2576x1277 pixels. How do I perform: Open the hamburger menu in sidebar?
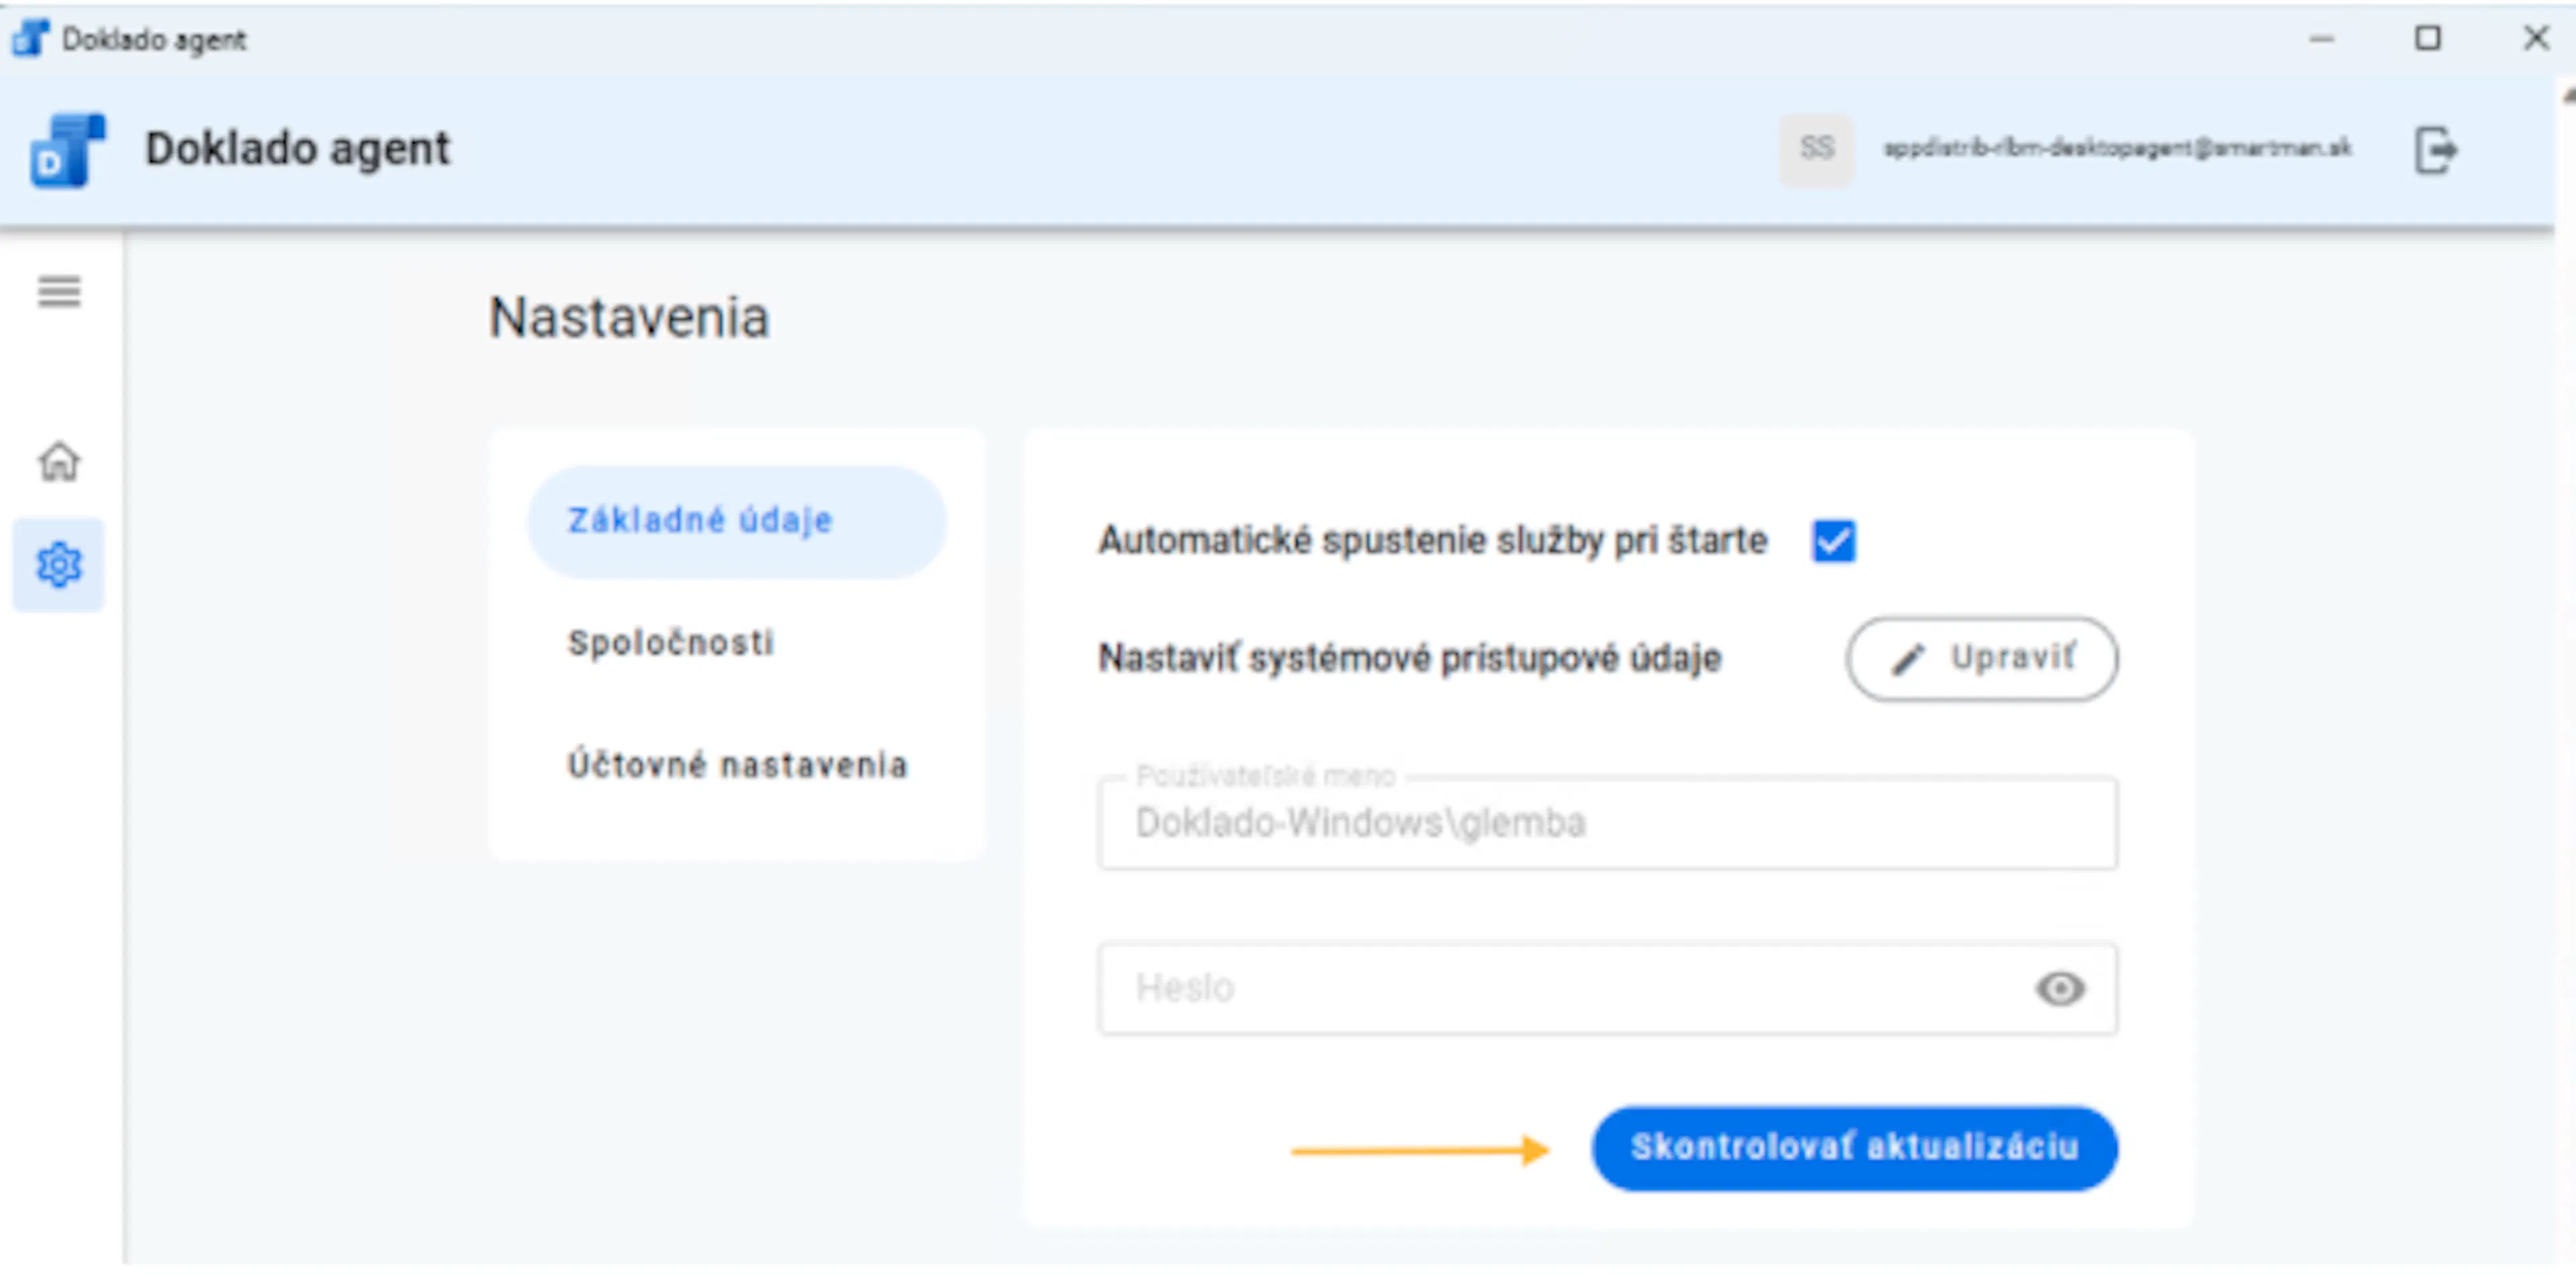(59, 292)
